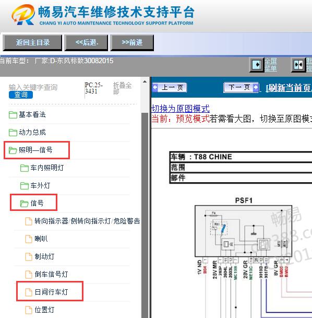Click document icon beside 日间行车灯
This screenshot has height=318, width=312.
(29, 292)
